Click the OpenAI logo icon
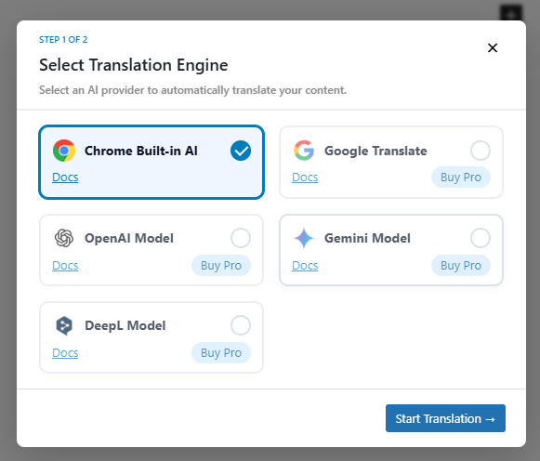The width and height of the screenshot is (540, 461). pos(64,238)
